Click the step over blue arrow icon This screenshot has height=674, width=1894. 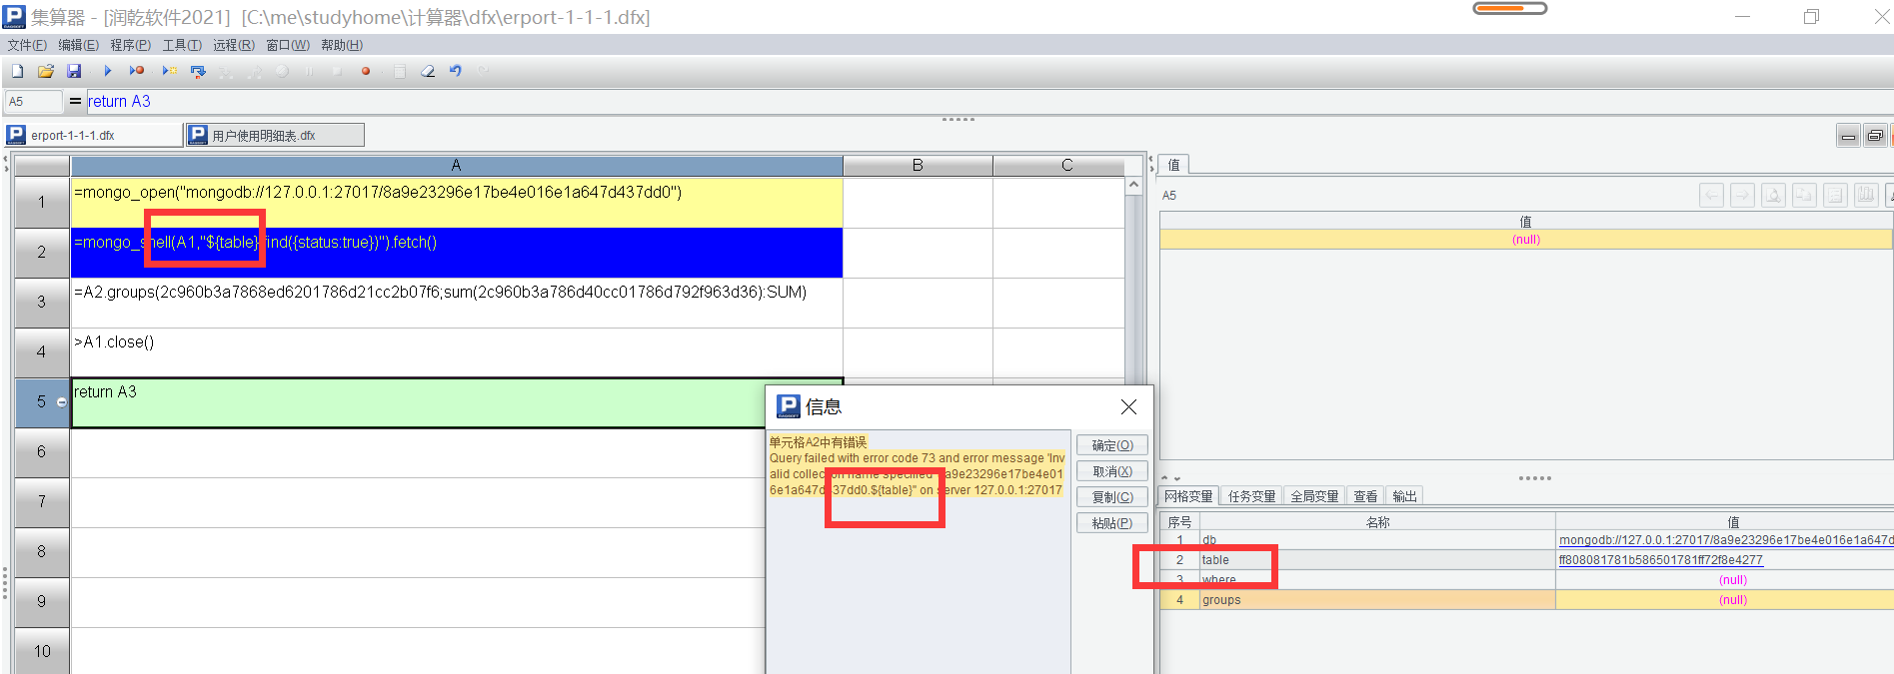198,71
